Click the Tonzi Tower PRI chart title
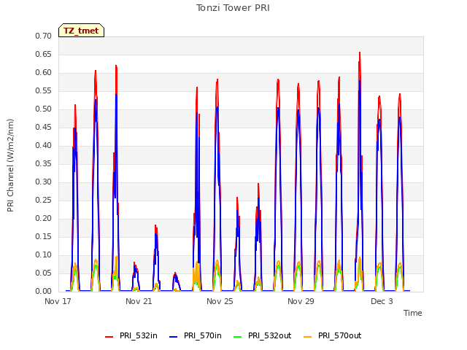This screenshot has width=467, height=350. pos(233,8)
